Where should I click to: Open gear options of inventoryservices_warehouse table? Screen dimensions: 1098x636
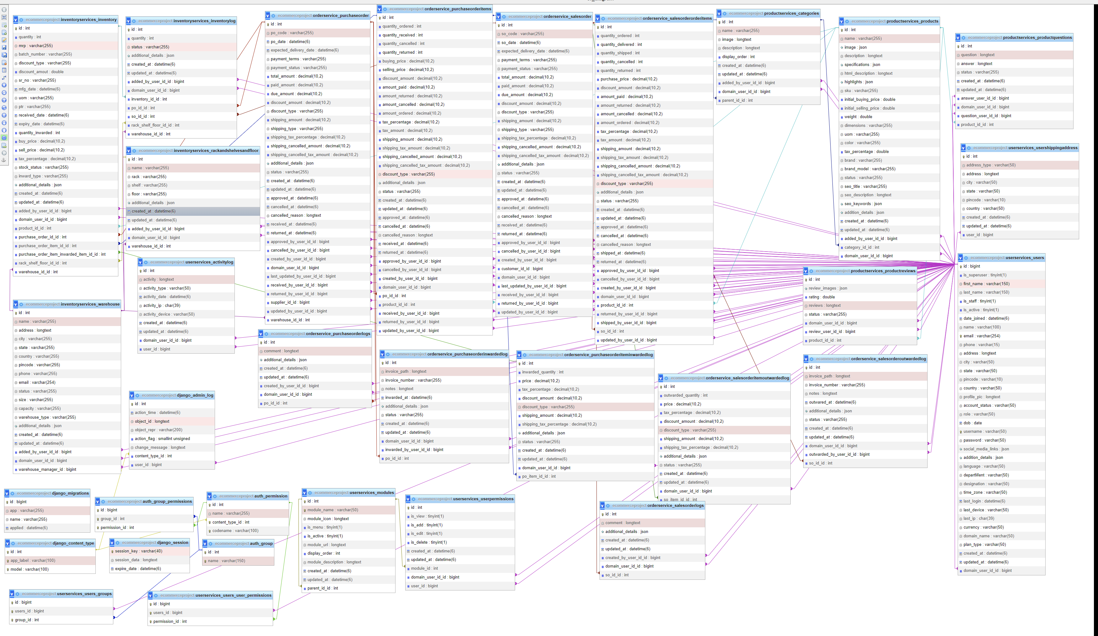pos(21,304)
